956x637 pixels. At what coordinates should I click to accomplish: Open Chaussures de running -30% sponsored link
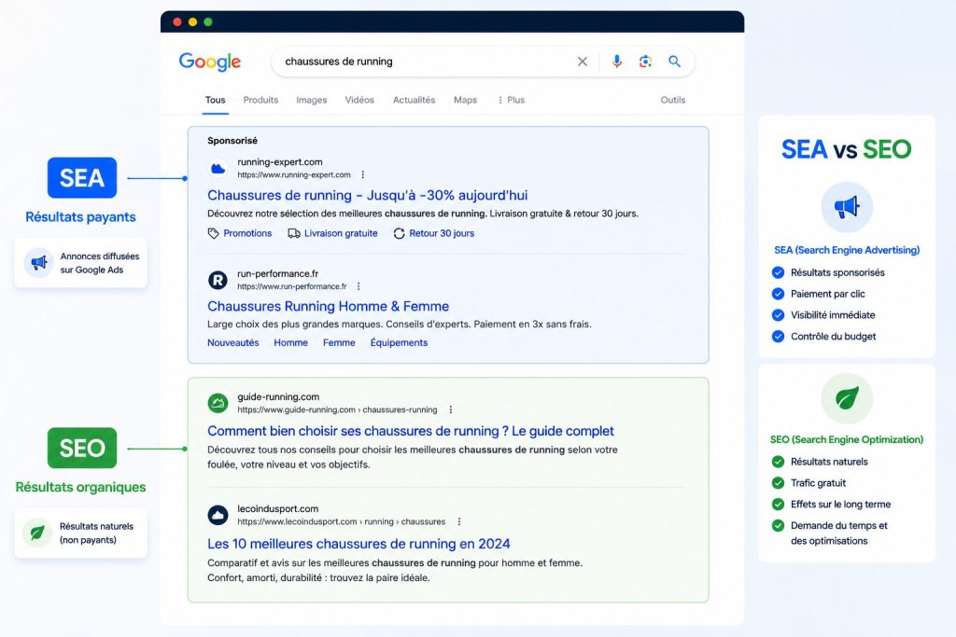(x=368, y=196)
